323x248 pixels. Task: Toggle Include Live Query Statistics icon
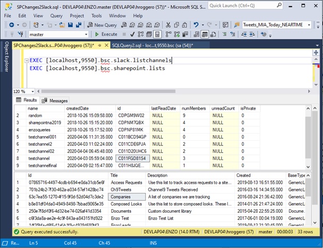[x=177, y=34]
